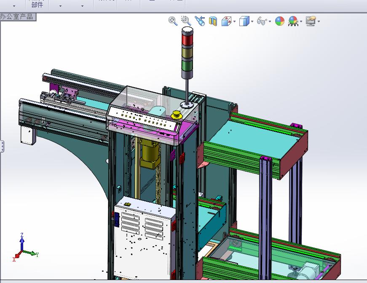The image size is (367, 283).
Task: Open the View Settings dropdown arrow
Action: pos(319,21)
